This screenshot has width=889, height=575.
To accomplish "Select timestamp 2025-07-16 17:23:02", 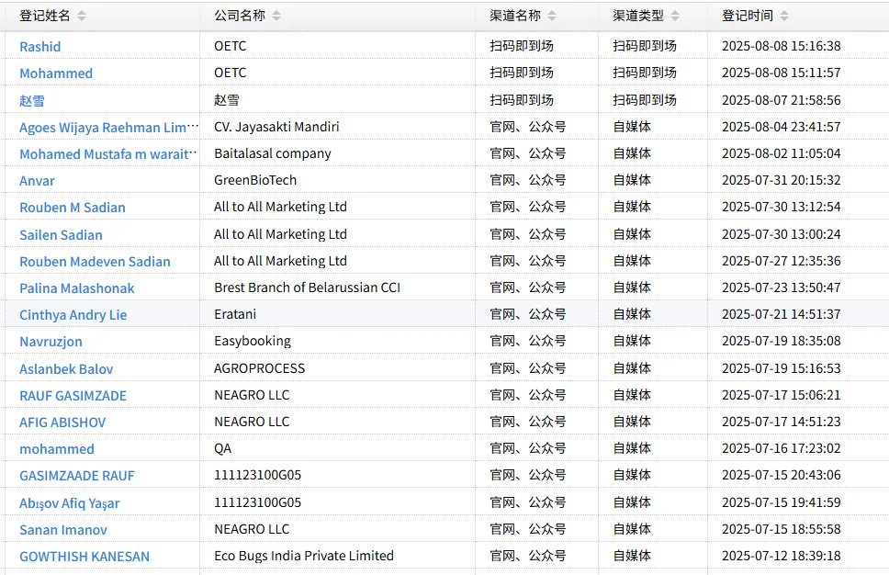I will (781, 448).
